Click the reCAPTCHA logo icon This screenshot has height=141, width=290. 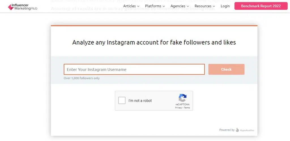pyautogui.click(x=182, y=98)
